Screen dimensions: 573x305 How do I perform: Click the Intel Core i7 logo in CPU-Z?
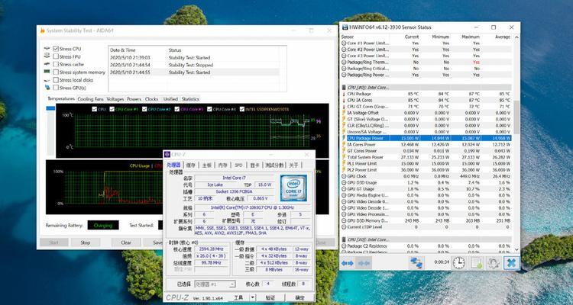pos(293,188)
